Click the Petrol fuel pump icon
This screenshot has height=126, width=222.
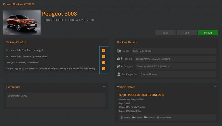[x=122, y=117]
